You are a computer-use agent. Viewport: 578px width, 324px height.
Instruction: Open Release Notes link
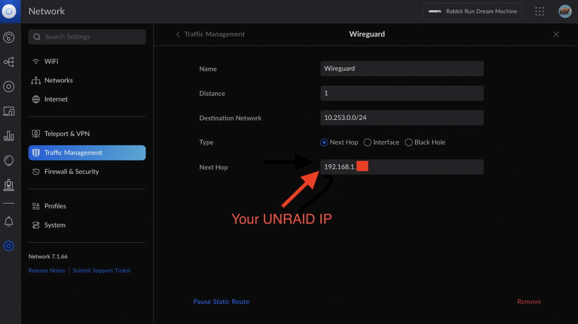click(47, 270)
